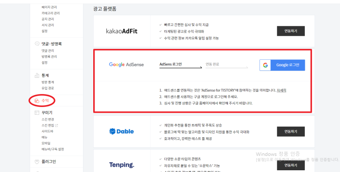Viewport: 340px width, 172px height.
Task: Open 카테고리 관리 sidebar item
Action: click(51, 13)
